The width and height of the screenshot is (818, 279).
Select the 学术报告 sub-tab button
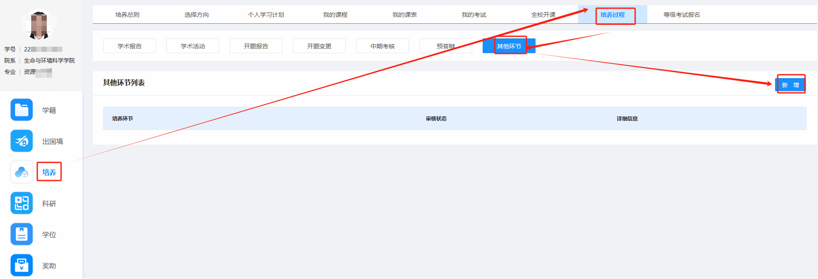(x=130, y=46)
